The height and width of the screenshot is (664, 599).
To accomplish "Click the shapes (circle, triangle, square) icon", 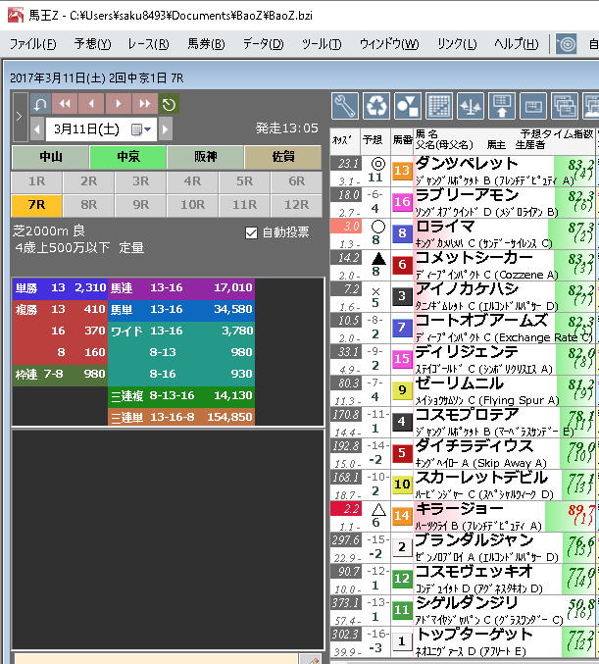I will click(408, 106).
